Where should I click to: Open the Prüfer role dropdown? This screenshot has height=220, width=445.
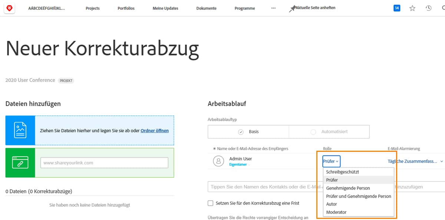pos(330,161)
